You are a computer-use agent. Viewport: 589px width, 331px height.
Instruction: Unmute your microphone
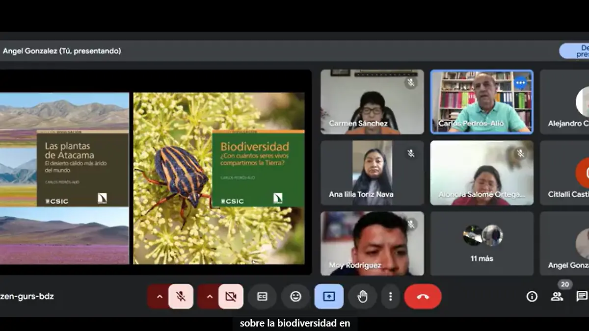[181, 297]
